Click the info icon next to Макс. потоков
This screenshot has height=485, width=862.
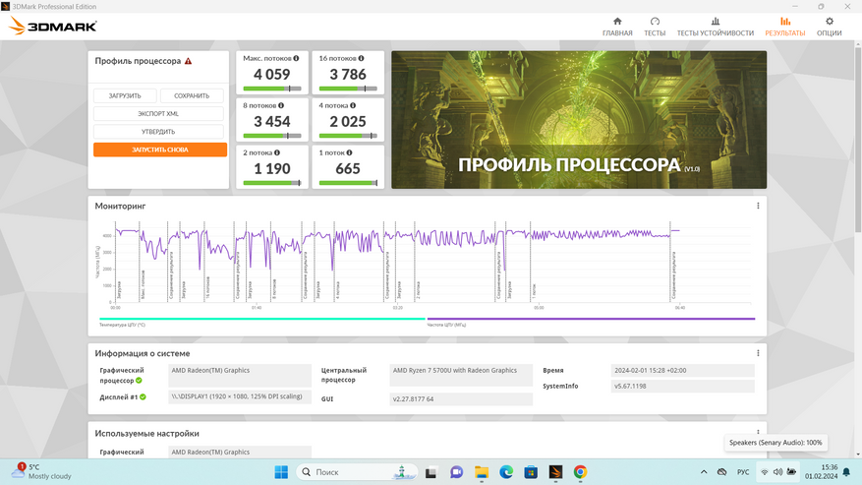tap(296, 59)
